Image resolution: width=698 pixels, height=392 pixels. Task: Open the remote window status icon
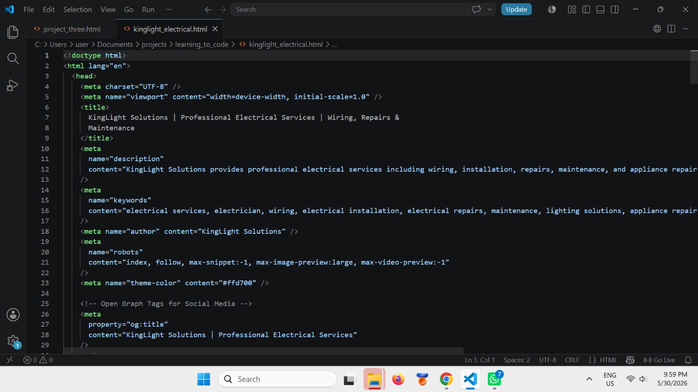pyautogui.click(x=10, y=360)
